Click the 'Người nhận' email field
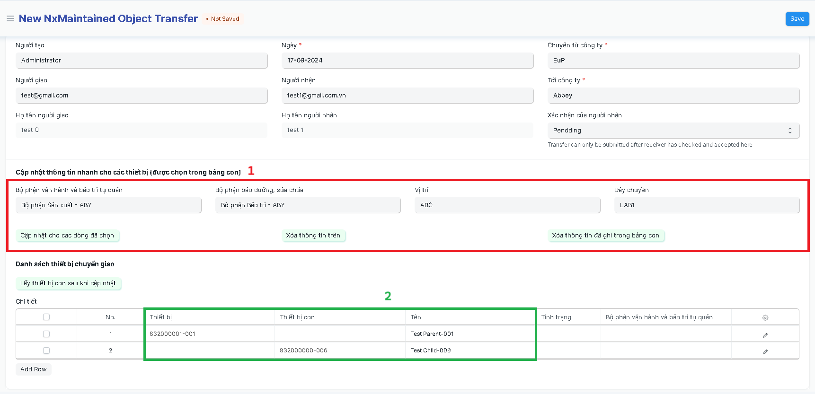The width and height of the screenshot is (815, 394). [407, 96]
